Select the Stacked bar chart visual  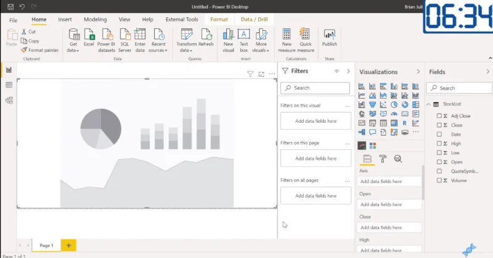(362, 86)
